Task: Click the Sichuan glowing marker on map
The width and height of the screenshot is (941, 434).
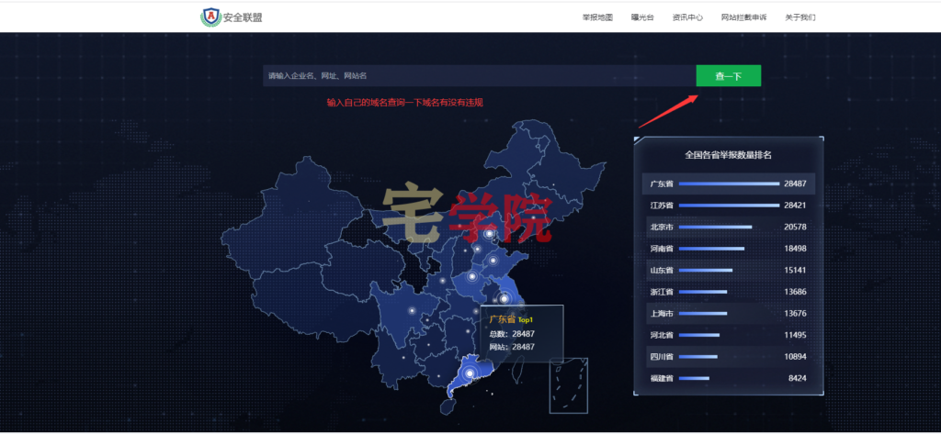Action: click(413, 310)
